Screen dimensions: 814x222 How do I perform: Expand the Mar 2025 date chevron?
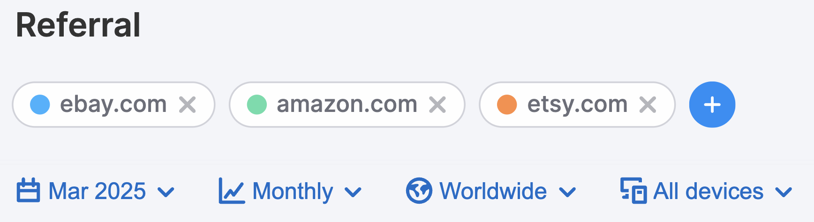pos(166,192)
